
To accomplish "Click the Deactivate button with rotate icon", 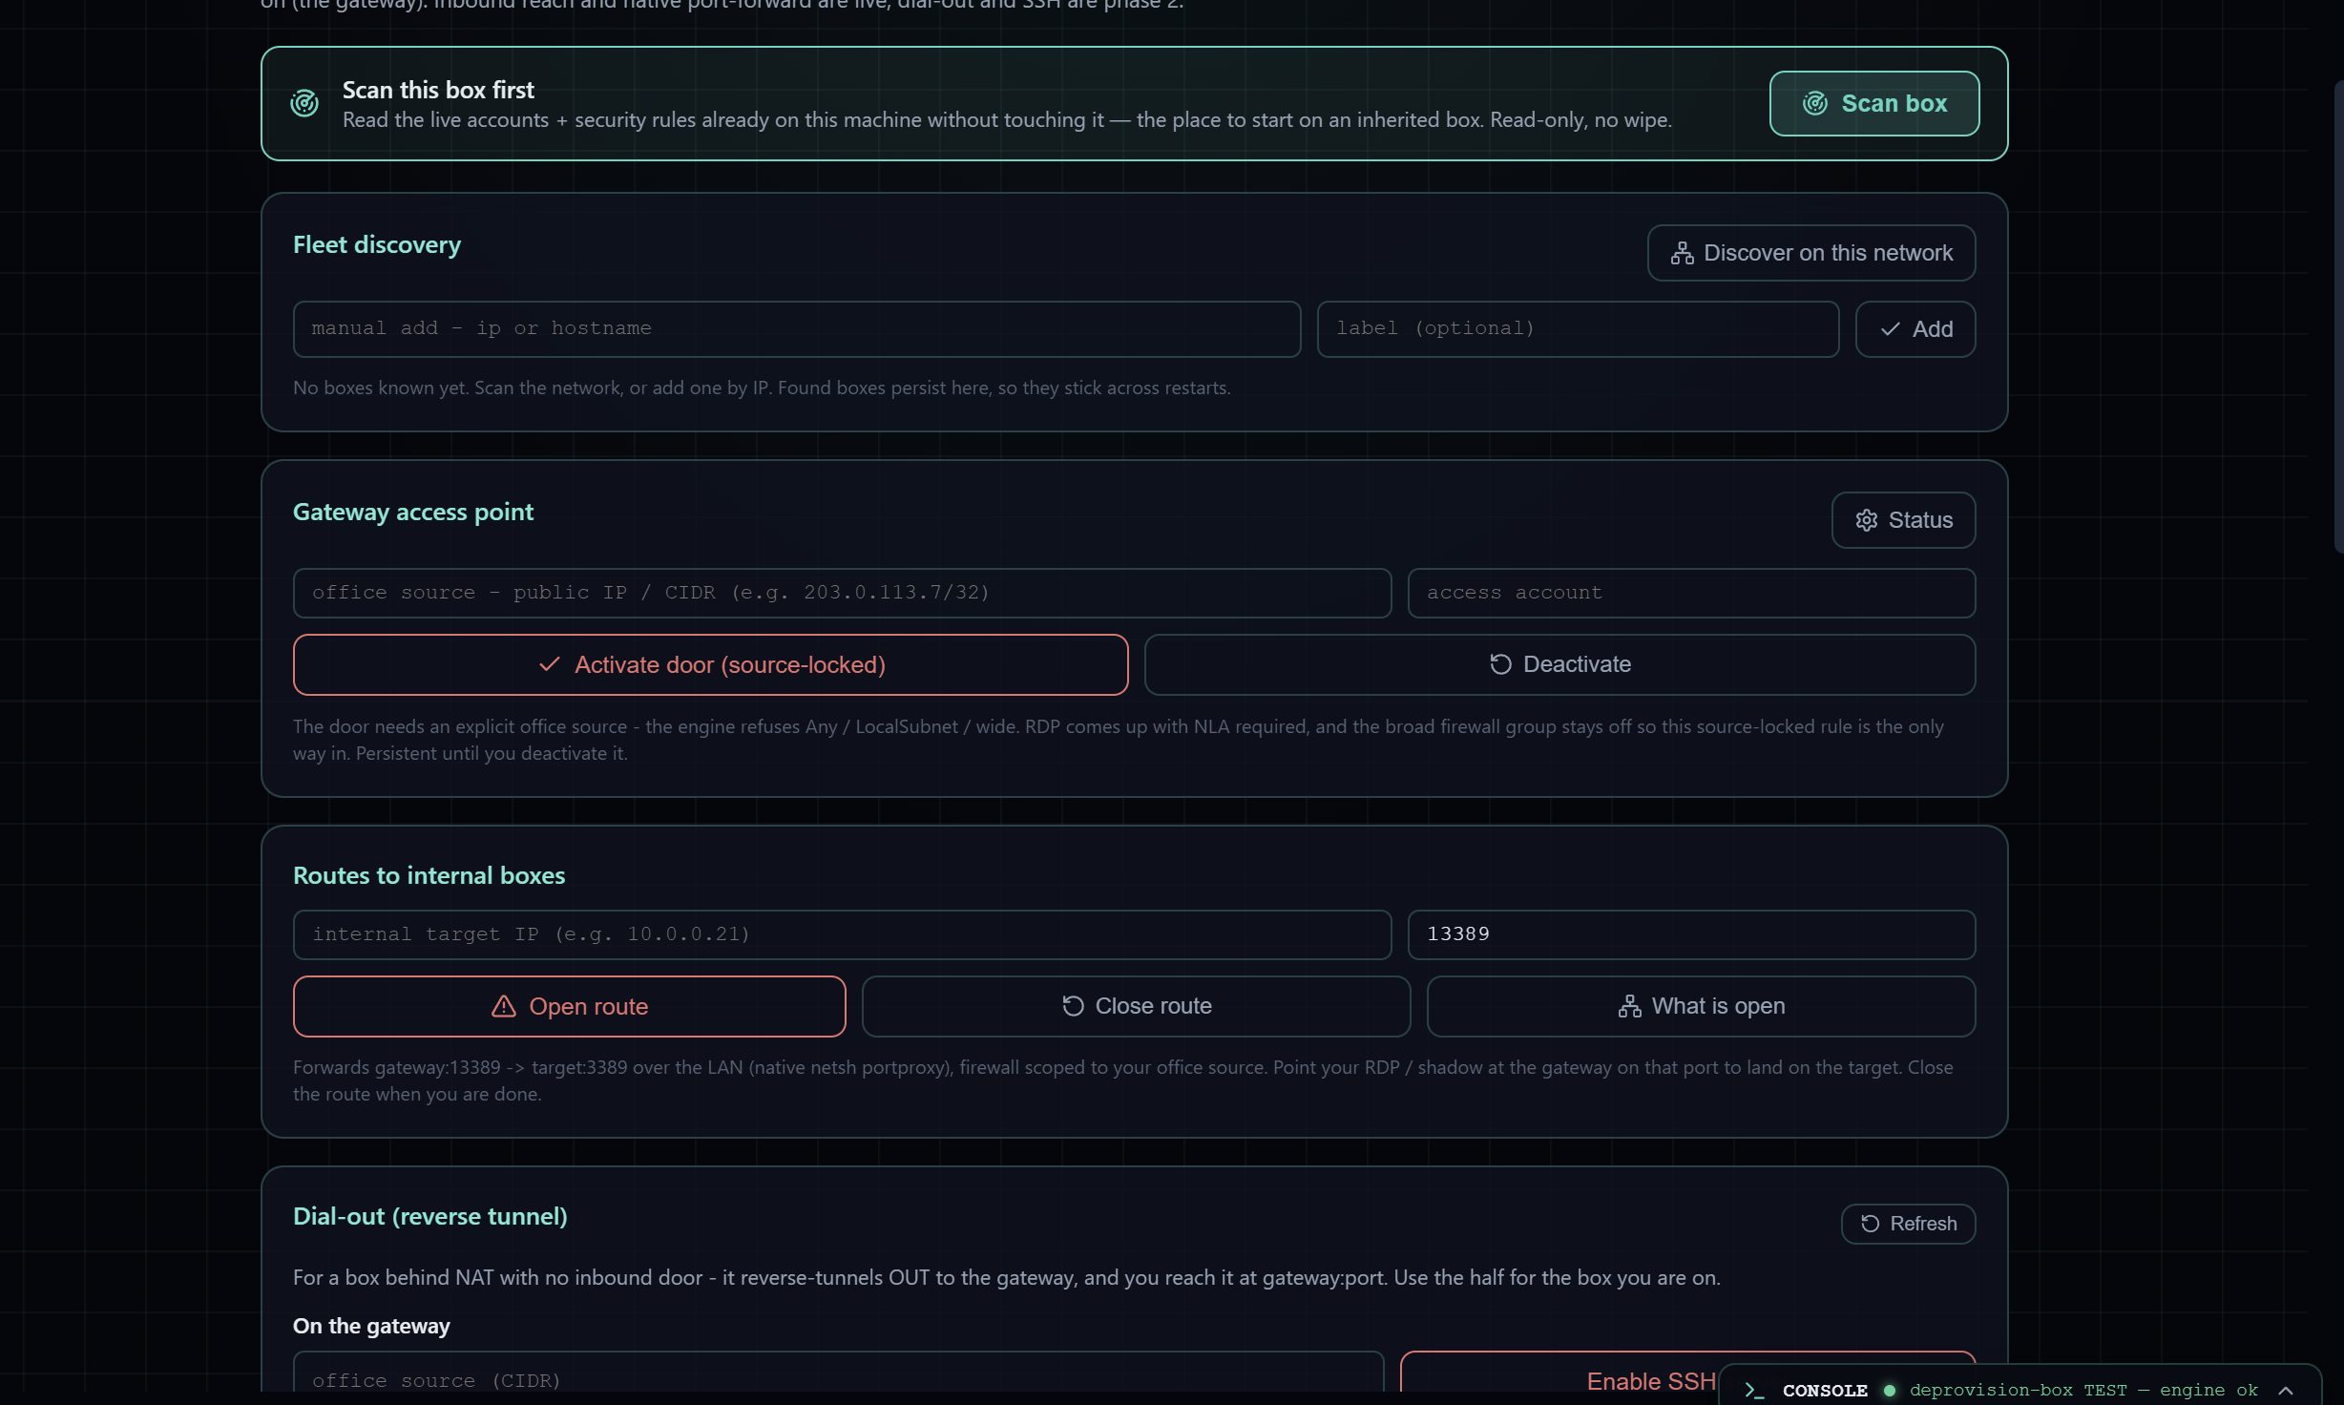I will (1559, 664).
